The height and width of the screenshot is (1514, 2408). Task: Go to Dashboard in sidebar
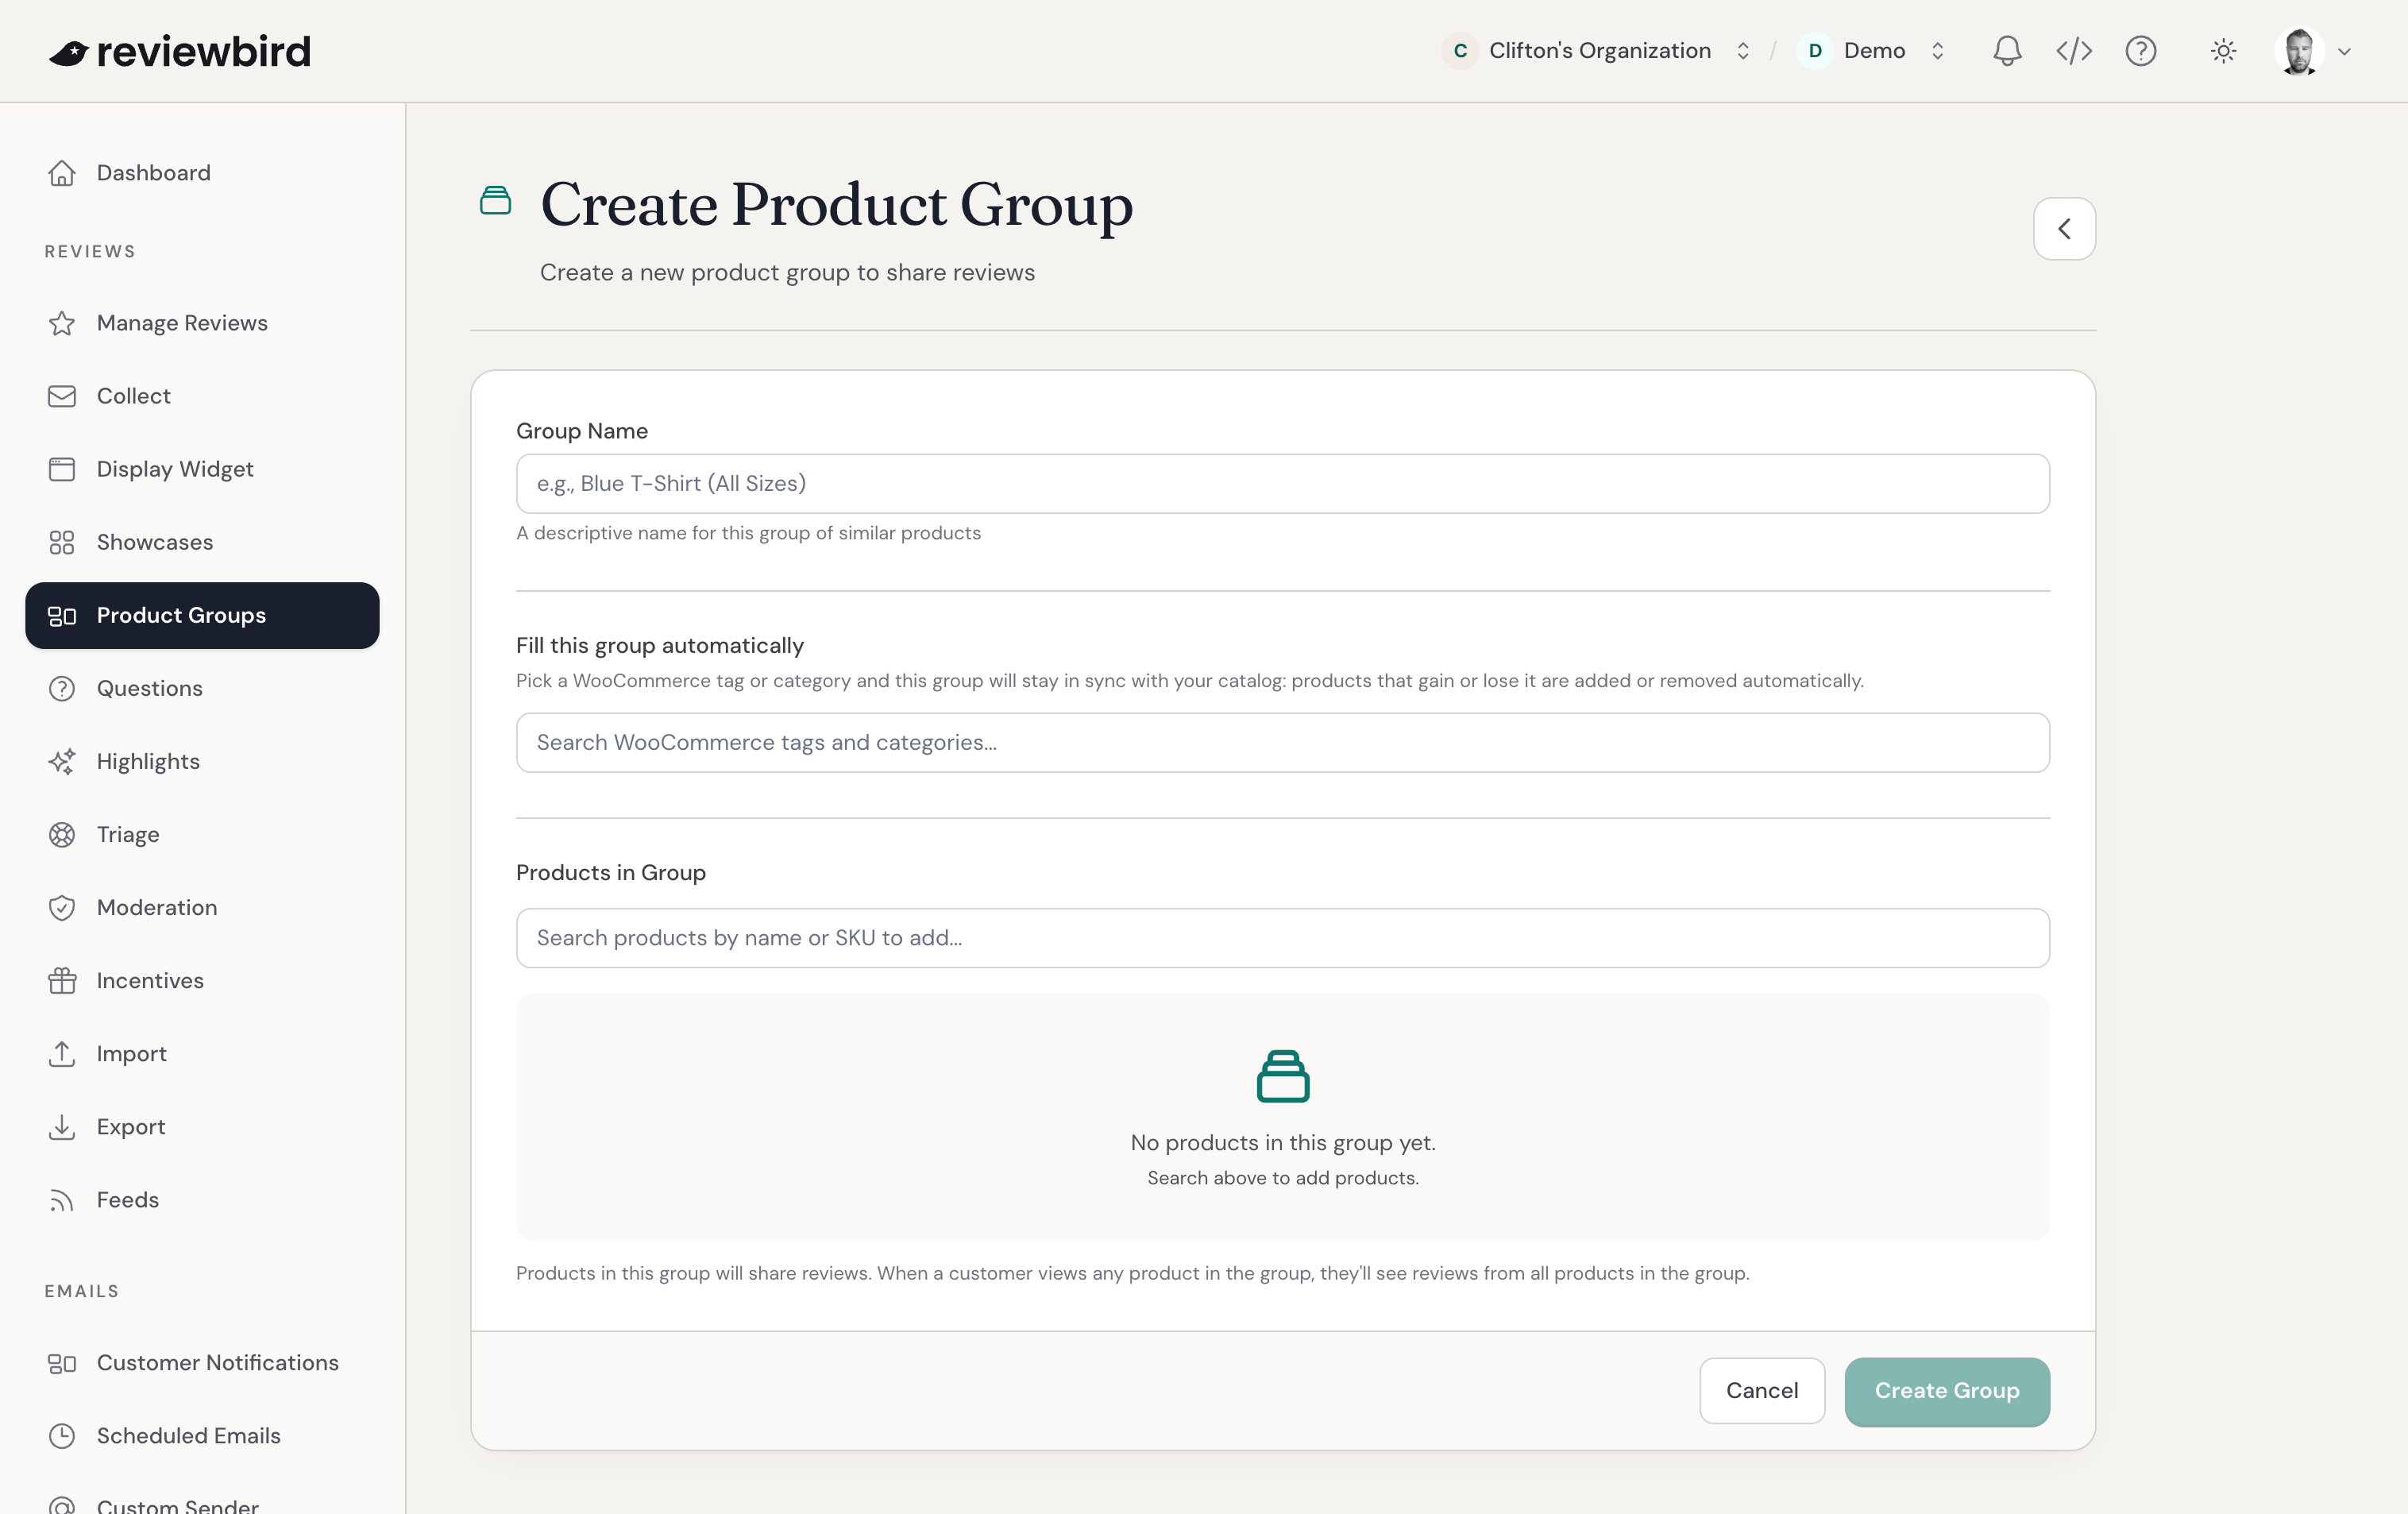pos(202,173)
